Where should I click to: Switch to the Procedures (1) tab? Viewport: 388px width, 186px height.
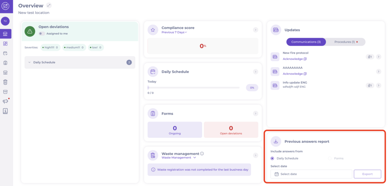pyautogui.click(x=345, y=42)
